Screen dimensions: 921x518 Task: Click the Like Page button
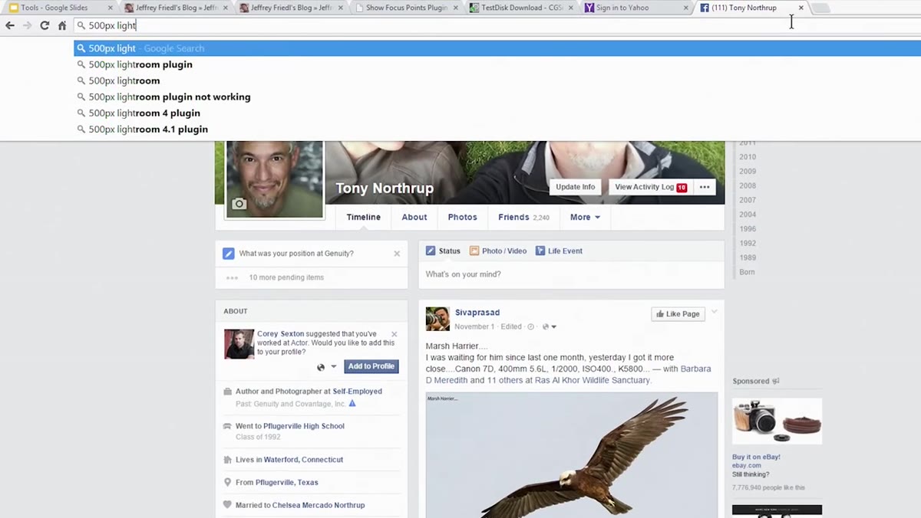pos(678,313)
